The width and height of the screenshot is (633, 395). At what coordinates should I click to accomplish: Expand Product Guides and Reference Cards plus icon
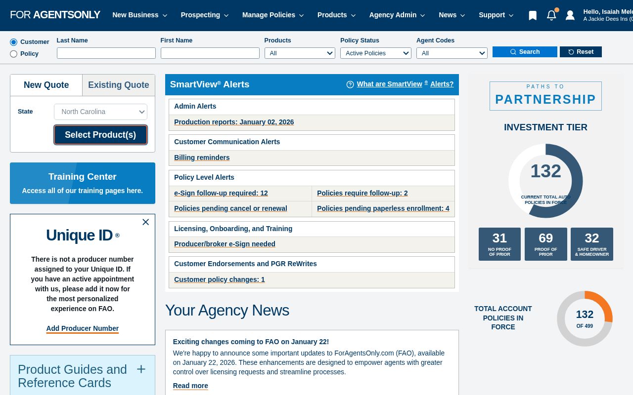[141, 369]
